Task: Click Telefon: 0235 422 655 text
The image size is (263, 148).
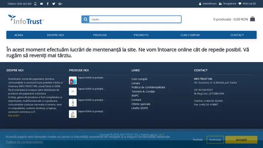Action: pyautogui.click(x=19, y=4)
